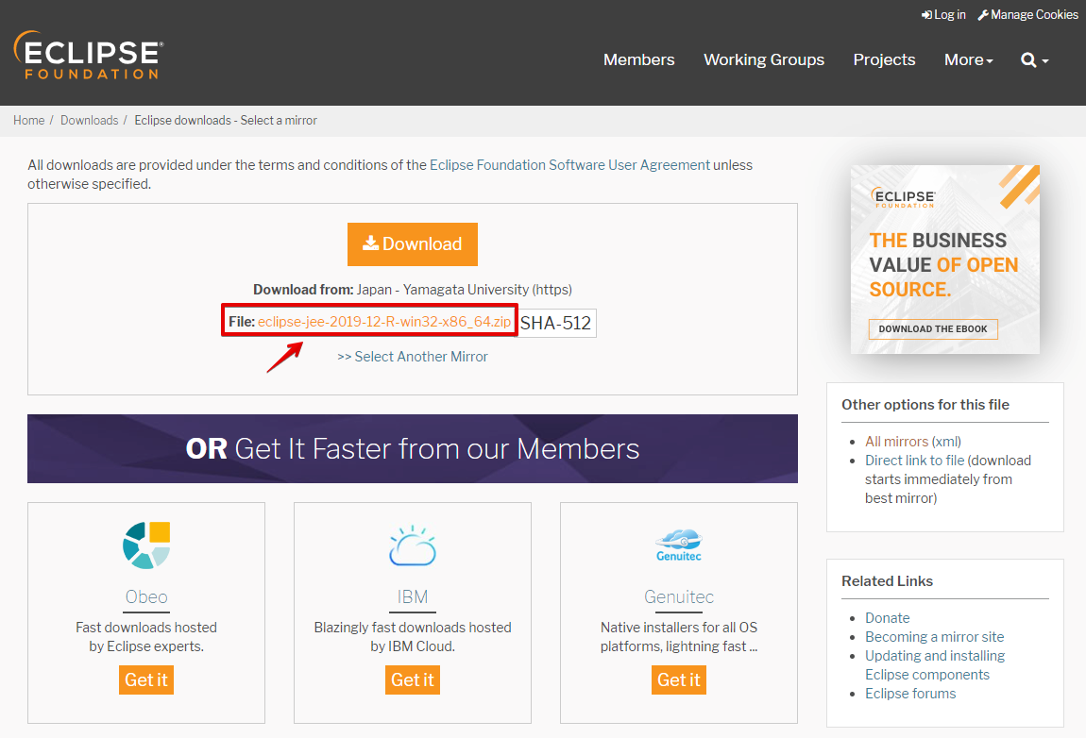Click Download the Ebook button in ad
Viewport: 1086px width, 738px height.
[933, 328]
